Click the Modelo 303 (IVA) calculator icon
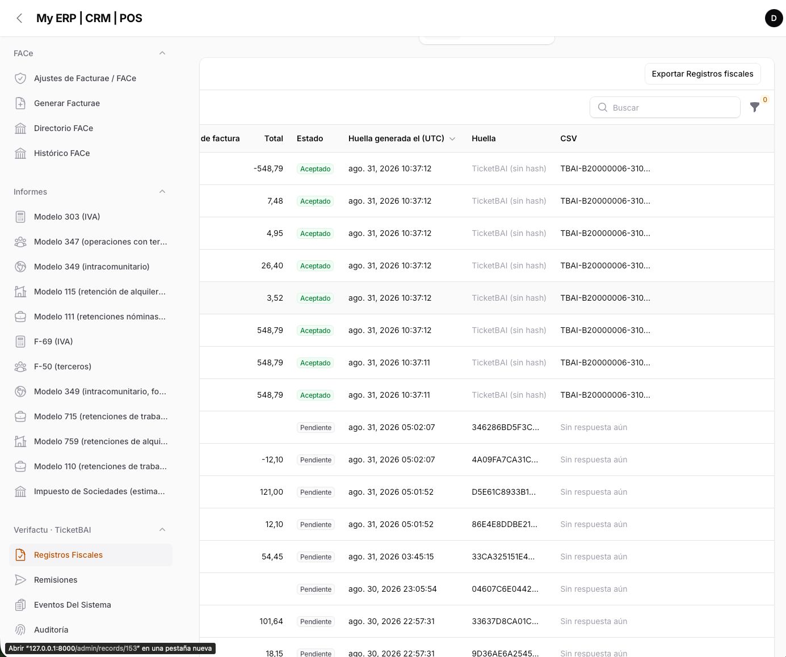The image size is (786, 657). (x=20, y=217)
